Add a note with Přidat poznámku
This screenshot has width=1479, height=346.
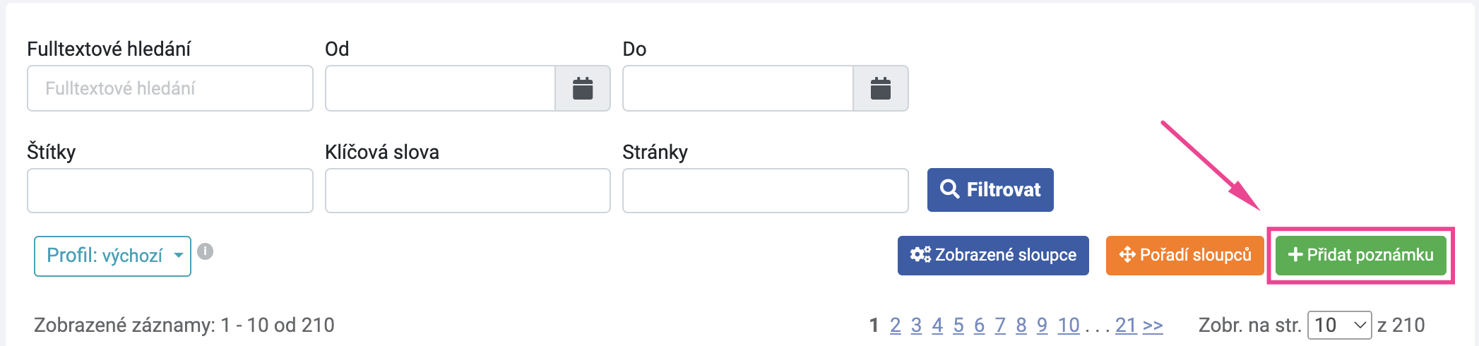coord(1361,255)
